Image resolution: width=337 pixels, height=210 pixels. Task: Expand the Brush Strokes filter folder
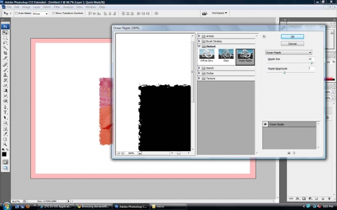pos(199,41)
